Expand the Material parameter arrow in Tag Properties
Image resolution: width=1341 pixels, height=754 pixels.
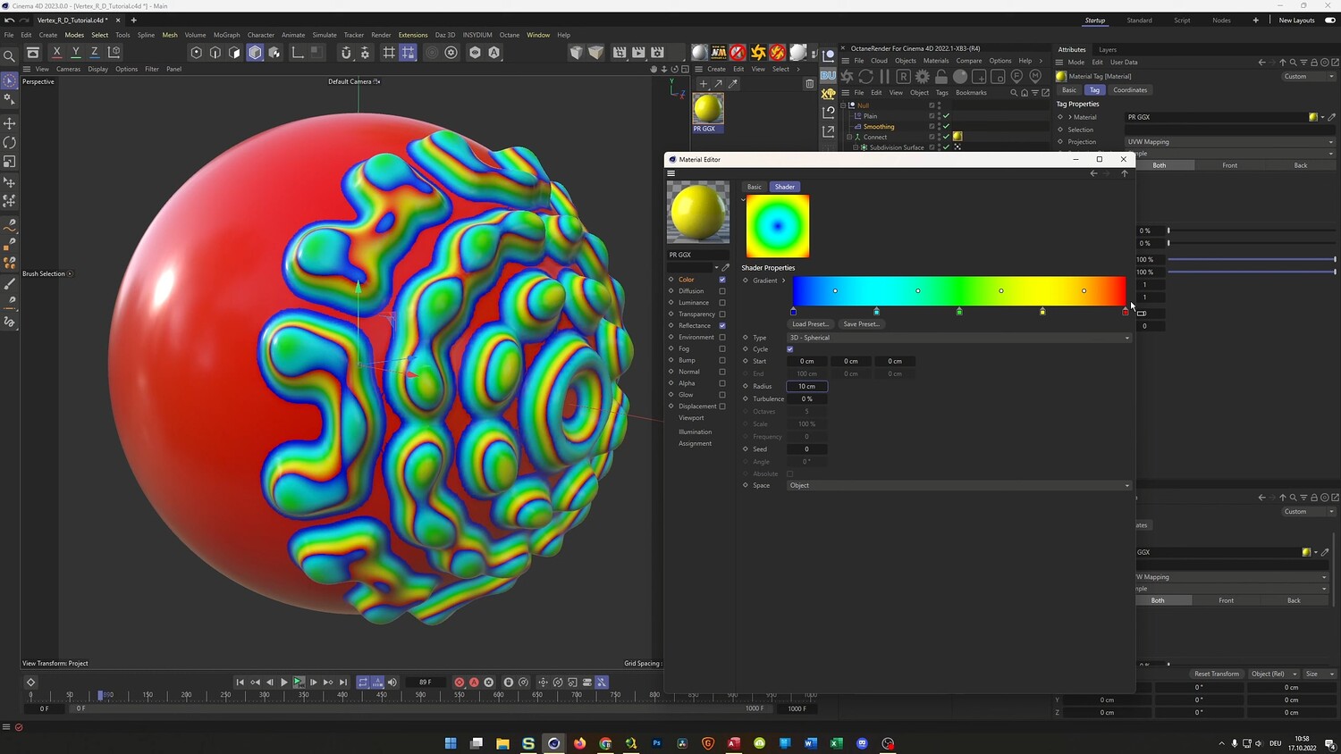point(1070,117)
